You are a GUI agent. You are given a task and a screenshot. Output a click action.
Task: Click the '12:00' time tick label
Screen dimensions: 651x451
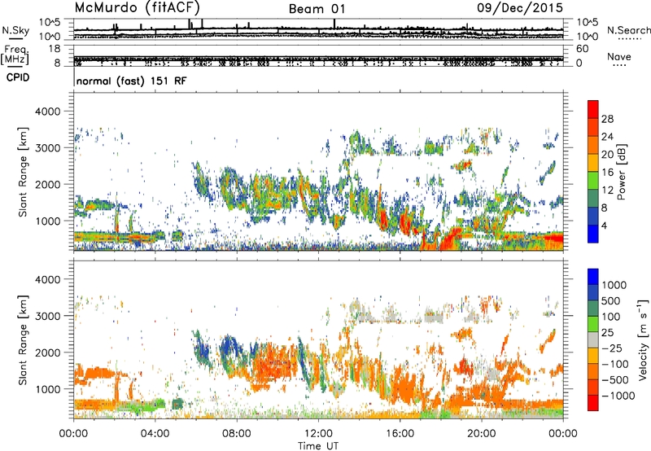[318, 434]
